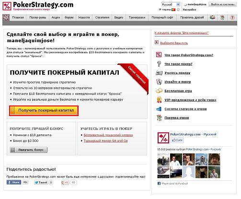Open the Форум menu item

pos(69,17)
